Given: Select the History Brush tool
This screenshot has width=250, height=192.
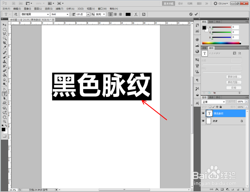Looking at the screenshot, I should tap(4, 66).
